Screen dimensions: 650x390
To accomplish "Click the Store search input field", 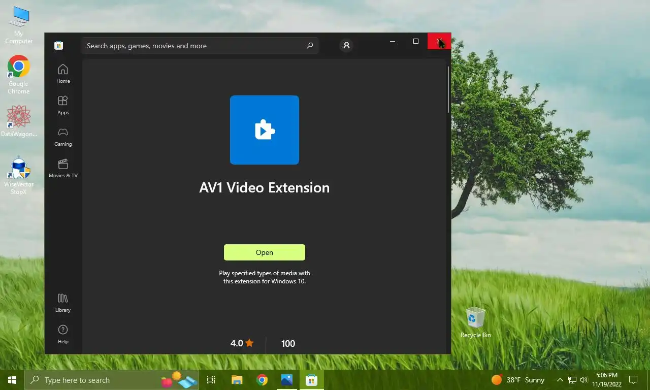I will coord(200,46).
